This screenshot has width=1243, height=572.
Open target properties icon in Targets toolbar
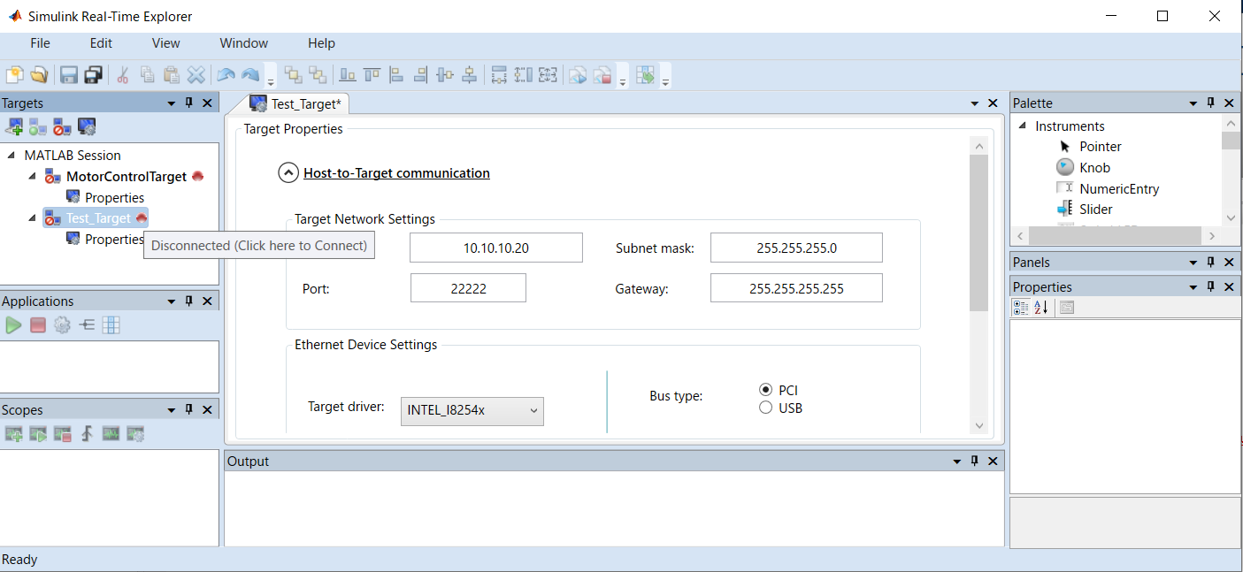(x=87, y=127)
